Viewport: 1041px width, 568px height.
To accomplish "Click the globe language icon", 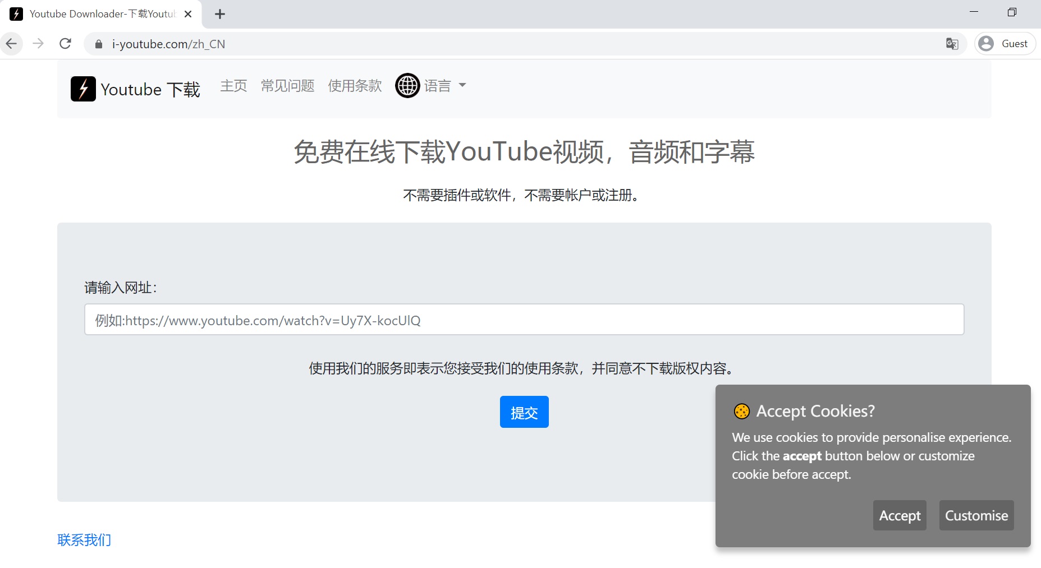I will pyautogui.click(x=407, y=86).
